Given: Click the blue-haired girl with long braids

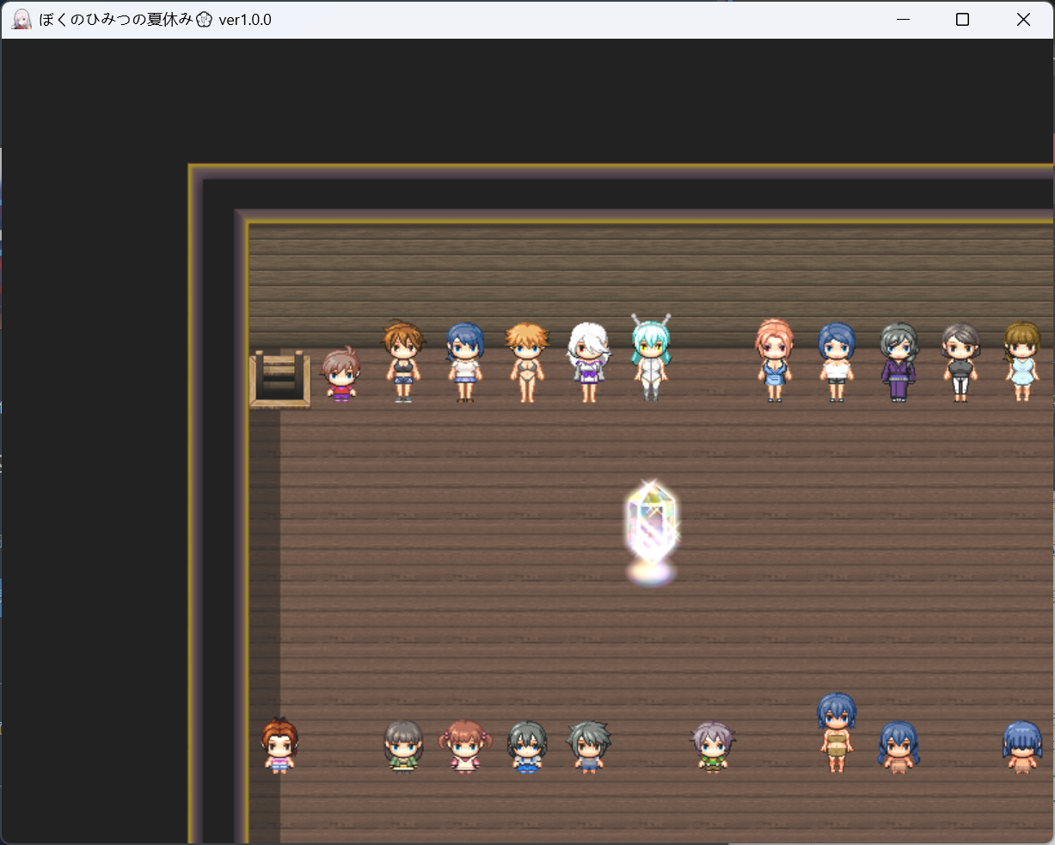Looking at the screenshot, I should point(899,746).
